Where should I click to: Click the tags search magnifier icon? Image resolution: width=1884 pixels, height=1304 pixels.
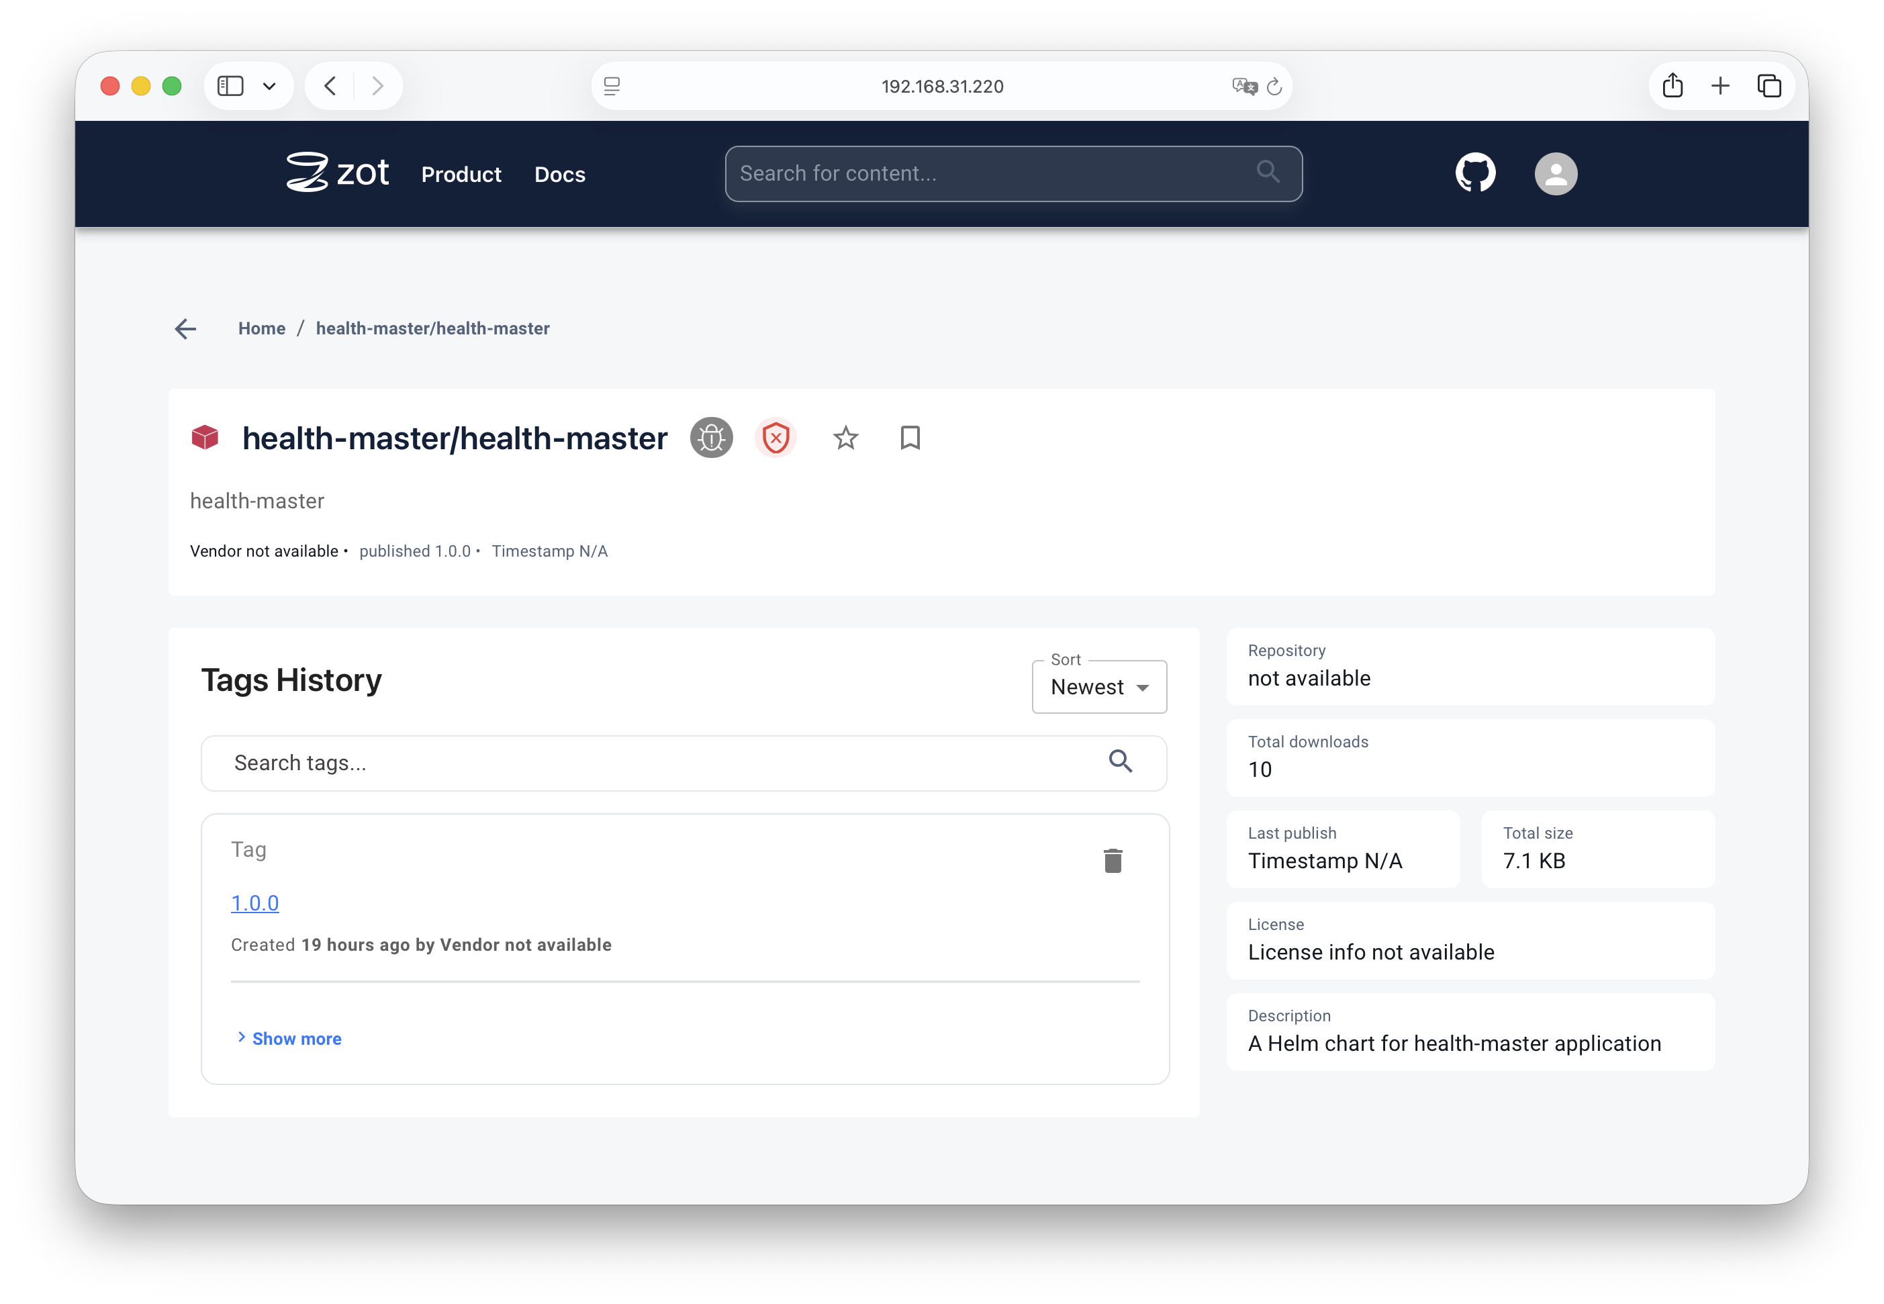pos(1121,761)
